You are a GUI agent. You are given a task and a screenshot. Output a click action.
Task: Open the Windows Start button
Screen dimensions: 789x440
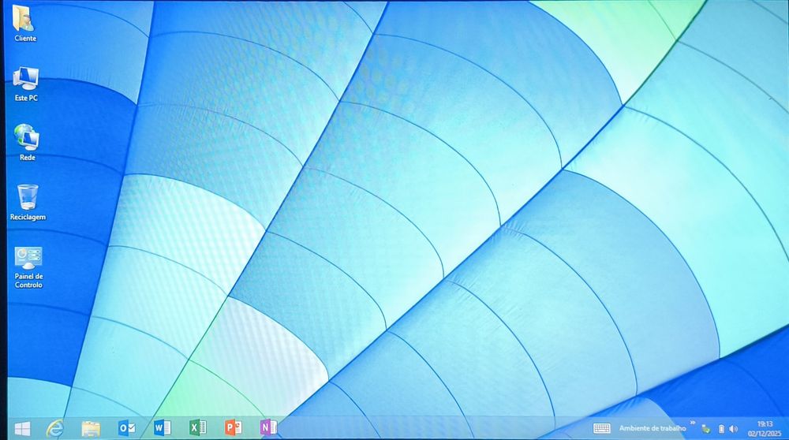[22, 428]
